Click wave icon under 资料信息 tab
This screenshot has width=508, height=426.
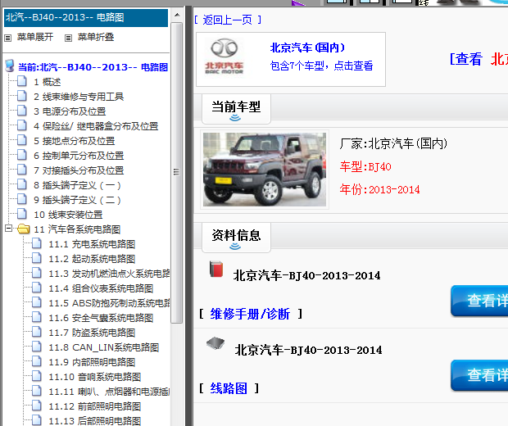click(235, 247)
